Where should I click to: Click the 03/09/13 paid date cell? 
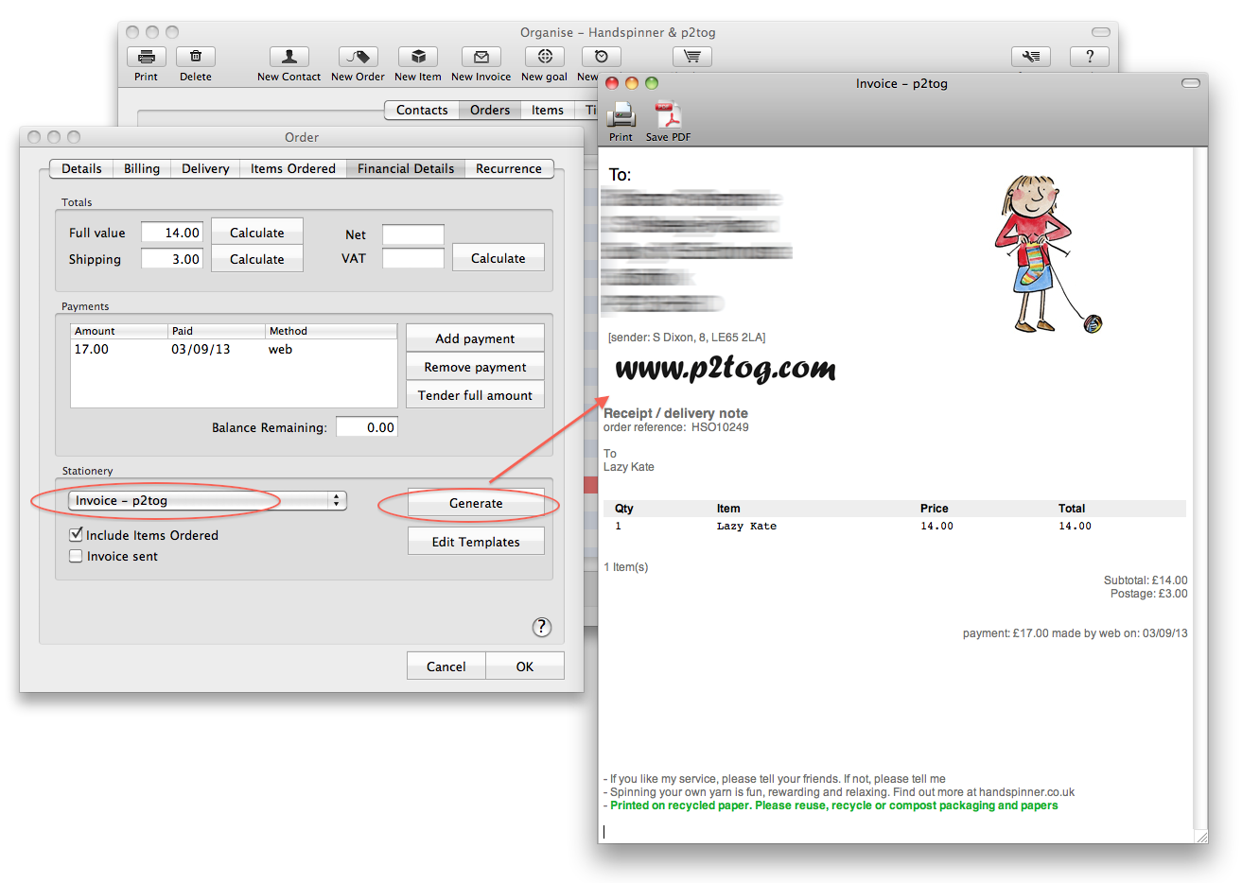point(201,349)
